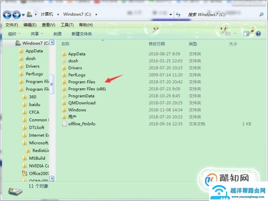This screenshot has width=268, height=201.
Task: Open the 共享 toolbar dropdown
Action: [37, 34]
